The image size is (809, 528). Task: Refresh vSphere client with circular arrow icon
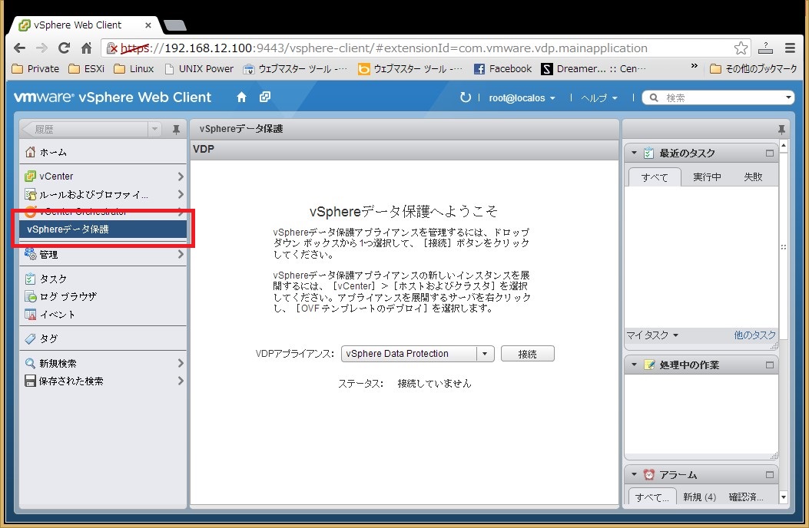click(466, 97)
